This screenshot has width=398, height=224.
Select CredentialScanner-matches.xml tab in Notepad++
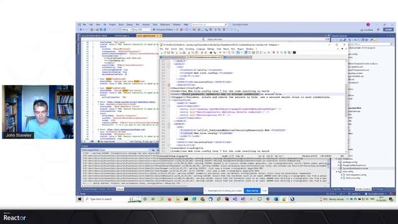204,57
